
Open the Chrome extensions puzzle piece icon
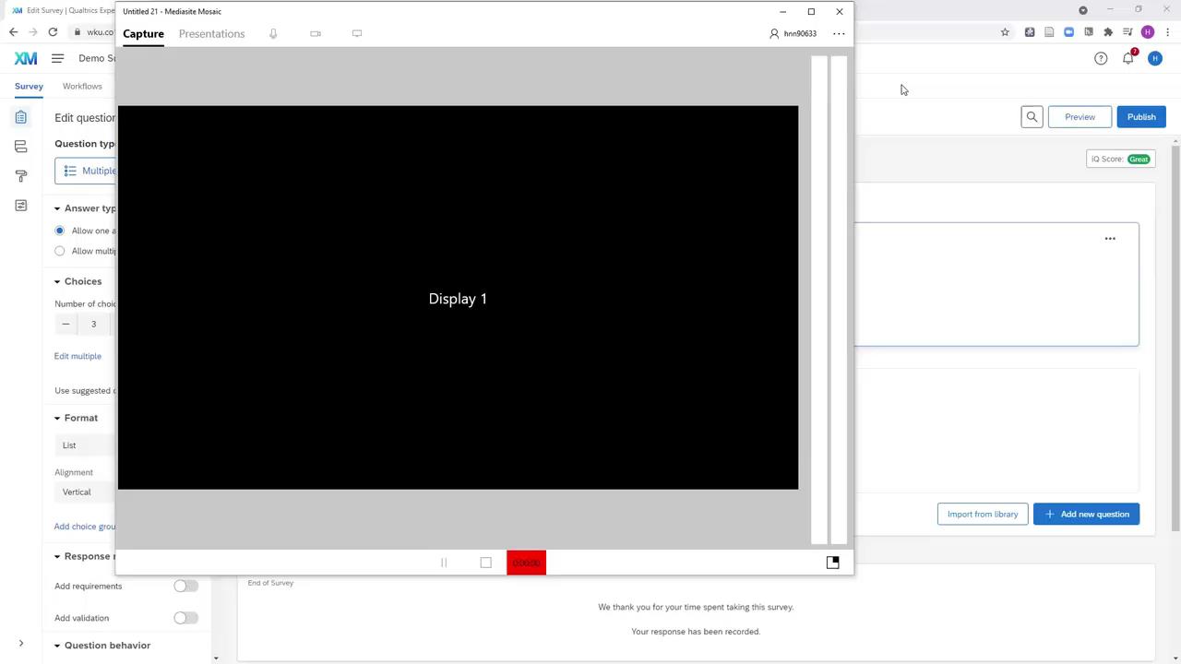[1108, 32]
